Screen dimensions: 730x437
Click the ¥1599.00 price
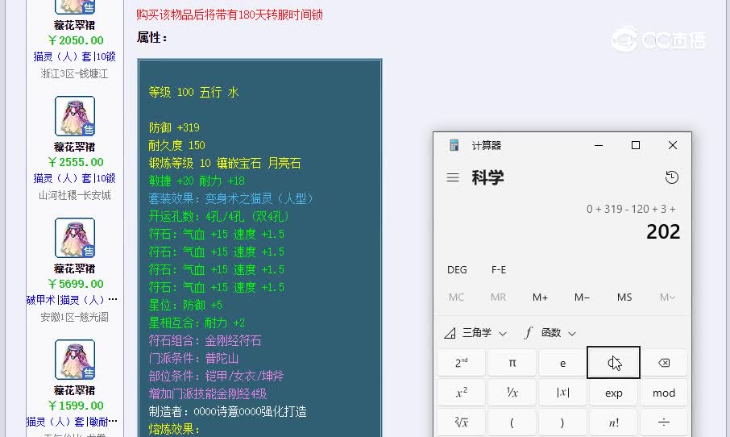(76, 406)
